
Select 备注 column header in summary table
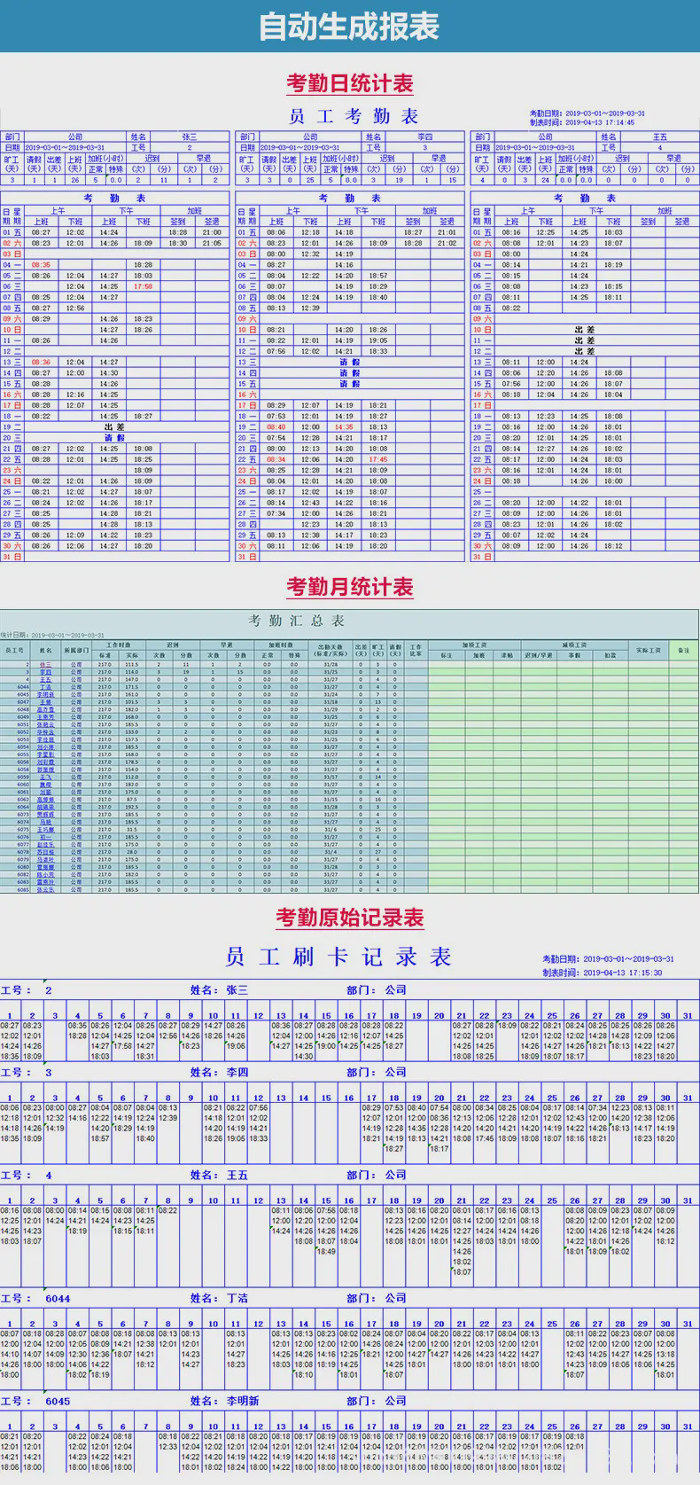[683, 651]
